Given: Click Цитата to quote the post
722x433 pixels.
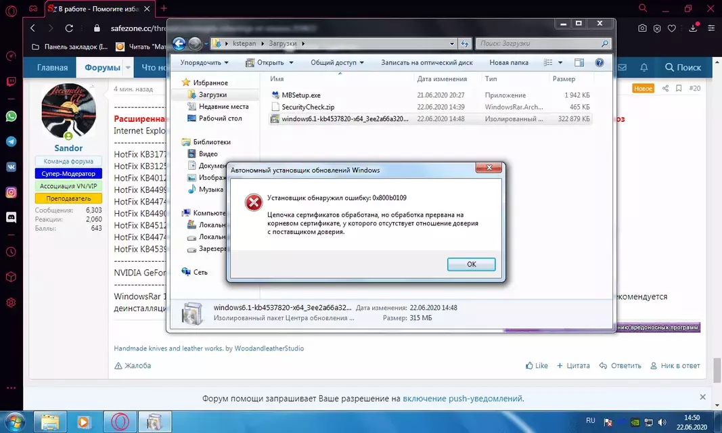Looking at the screenshot, I should [x=573, y=366].
